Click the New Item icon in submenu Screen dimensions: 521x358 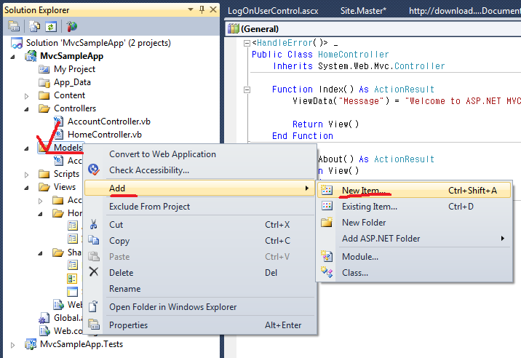327,190
